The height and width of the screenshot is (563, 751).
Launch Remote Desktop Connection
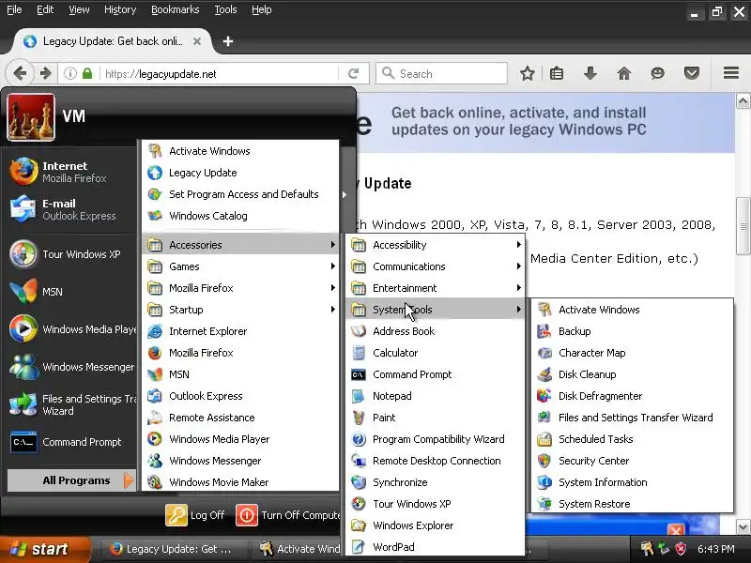pos(436,461)
